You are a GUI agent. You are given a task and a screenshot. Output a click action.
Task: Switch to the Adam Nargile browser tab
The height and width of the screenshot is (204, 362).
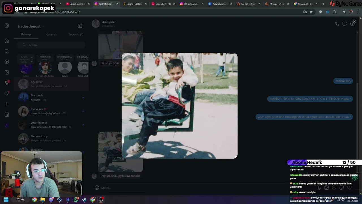219,4
